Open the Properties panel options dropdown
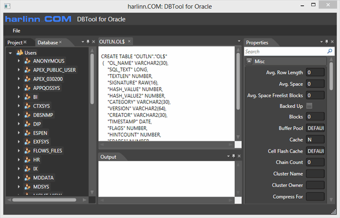The height and width of the screenshot is (218, 340). pyautogui.click(x=322, y=42)
